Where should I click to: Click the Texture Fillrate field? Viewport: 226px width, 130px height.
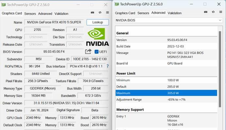[x=93, y=81]
